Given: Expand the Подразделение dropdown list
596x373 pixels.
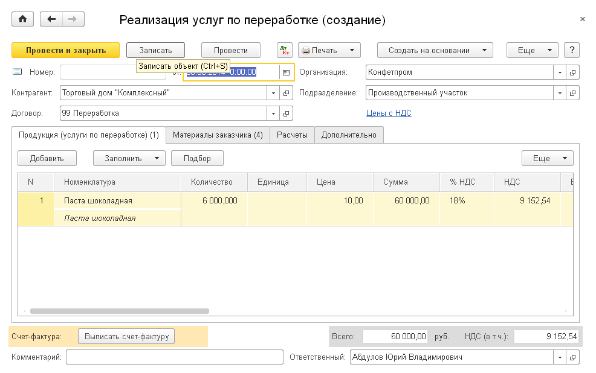Looking at the screenshot, I should (560, 93).
